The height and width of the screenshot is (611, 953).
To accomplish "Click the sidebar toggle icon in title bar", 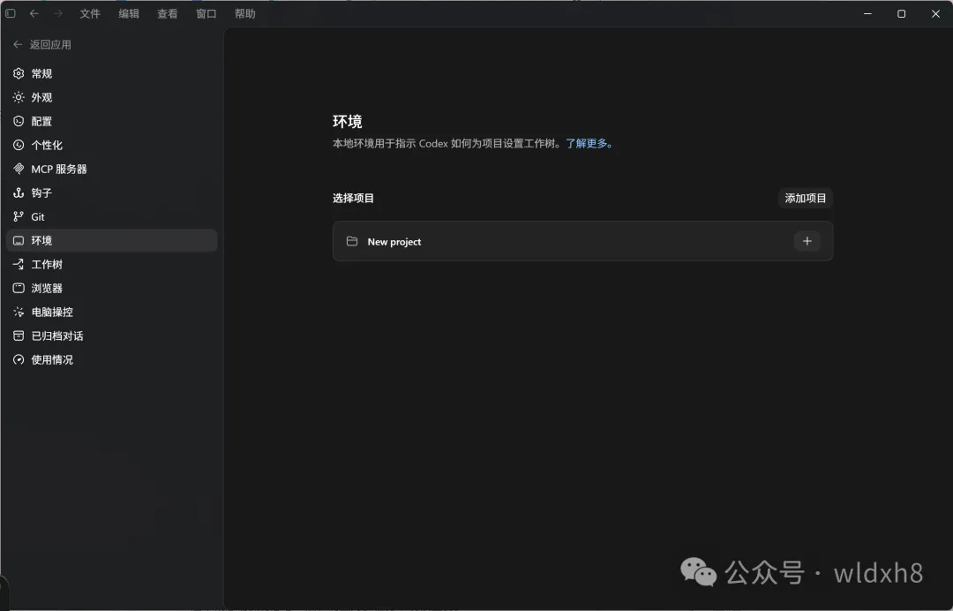I will click(11, 13).
